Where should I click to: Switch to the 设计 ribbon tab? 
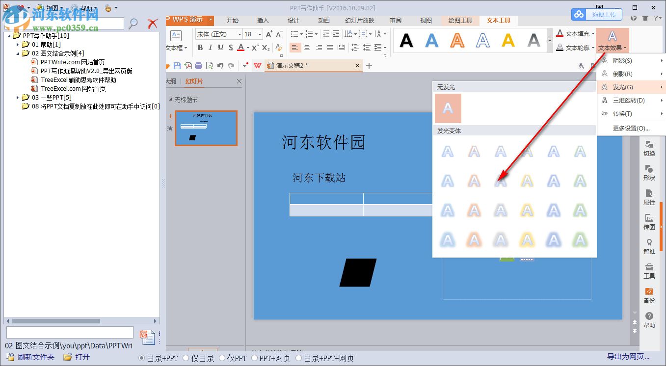[293, 21]
